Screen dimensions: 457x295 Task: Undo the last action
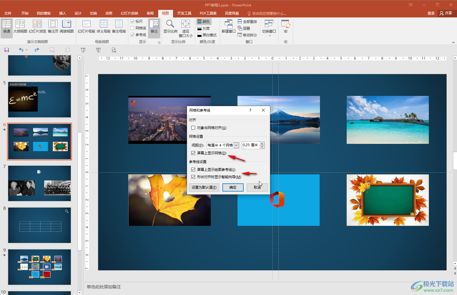pos(21,50)
